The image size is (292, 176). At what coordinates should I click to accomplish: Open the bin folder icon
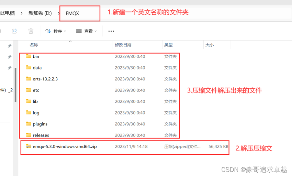tap(29, 56)
